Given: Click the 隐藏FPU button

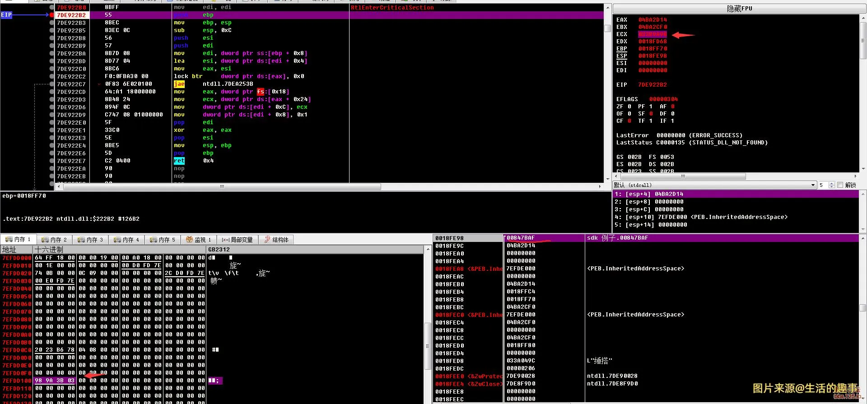Looking at the screenshot, I should tap(739, 9).
